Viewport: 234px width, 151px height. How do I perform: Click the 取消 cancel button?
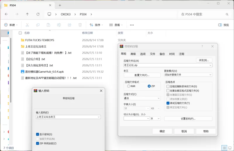(x=184, y=131)
